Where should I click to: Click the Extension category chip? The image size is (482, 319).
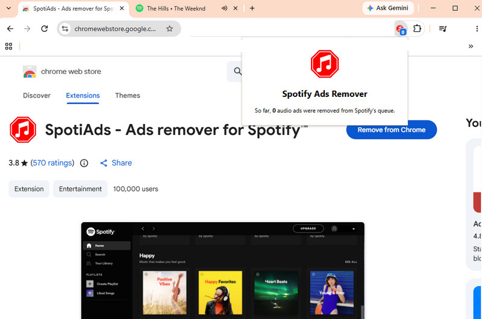point(29,189)
